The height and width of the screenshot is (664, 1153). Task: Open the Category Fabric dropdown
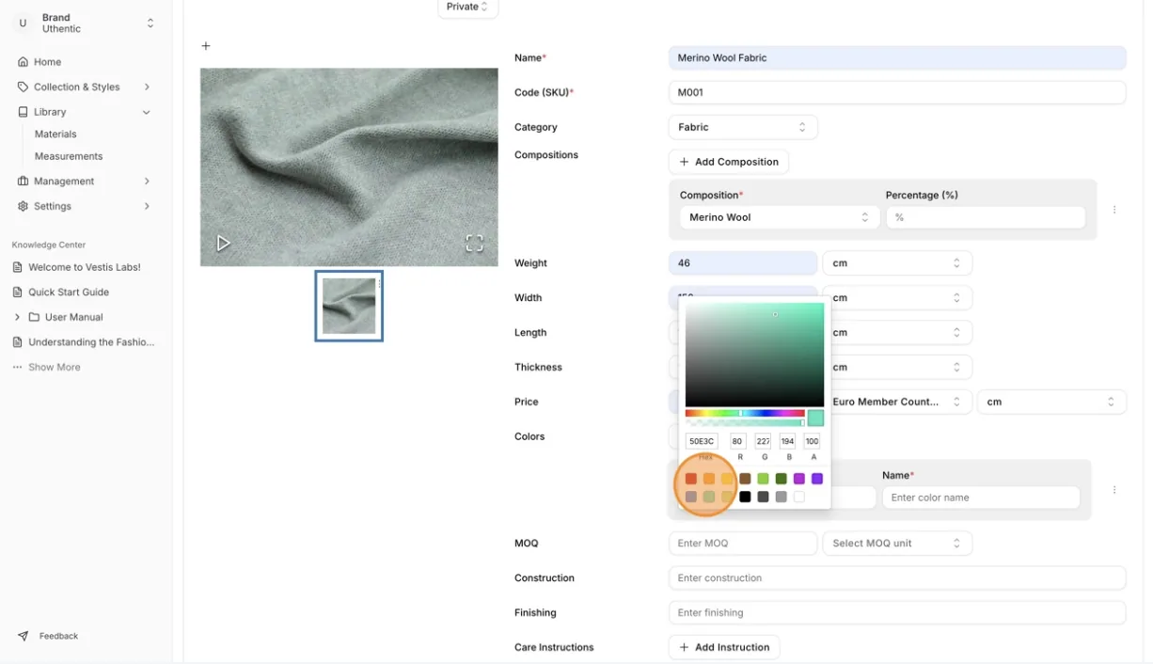click(x=743, y=127)
